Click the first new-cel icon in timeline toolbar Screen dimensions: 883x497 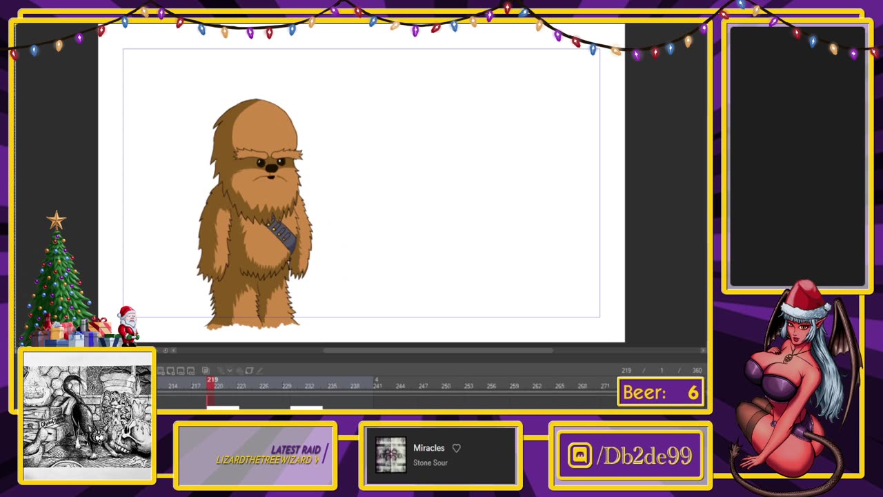(x=161, y=371)
